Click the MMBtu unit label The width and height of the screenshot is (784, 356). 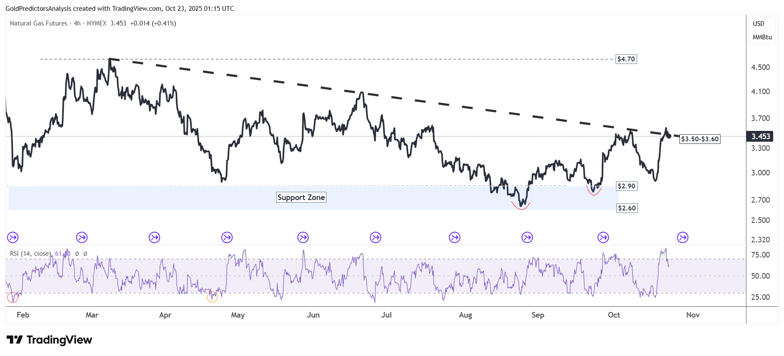[x=762, y=37]
